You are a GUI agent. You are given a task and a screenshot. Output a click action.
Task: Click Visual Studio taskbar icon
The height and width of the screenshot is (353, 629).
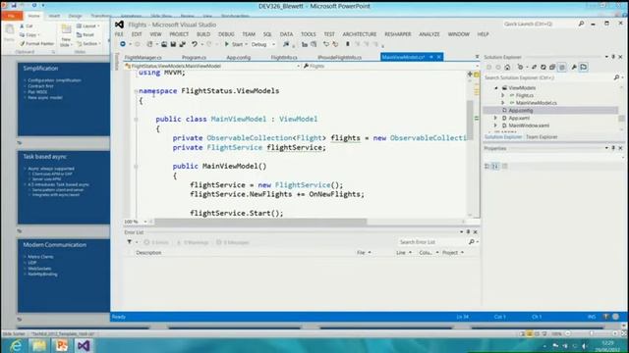(x=84, y=345)
